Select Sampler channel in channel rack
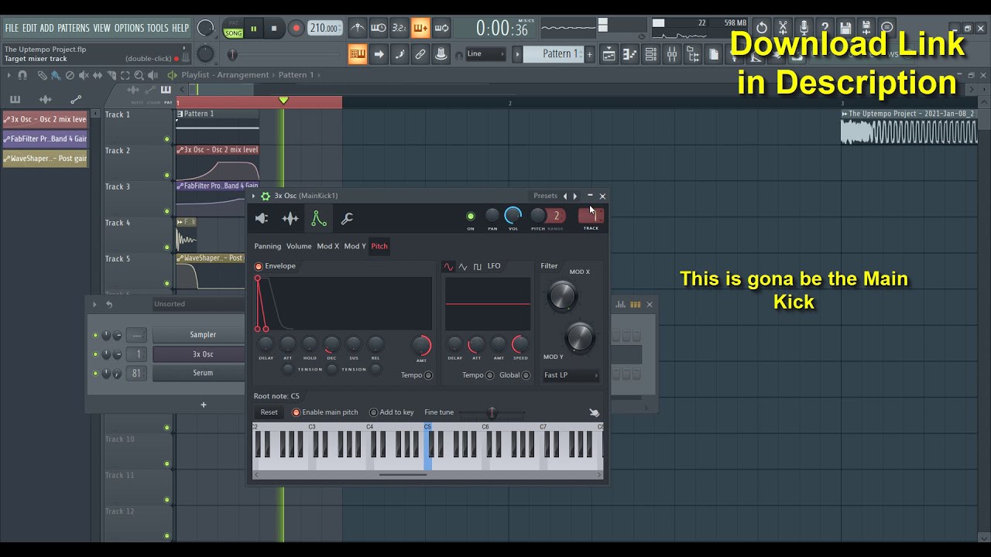Viewport: 991px width, 557px height. tap(203, 335)
